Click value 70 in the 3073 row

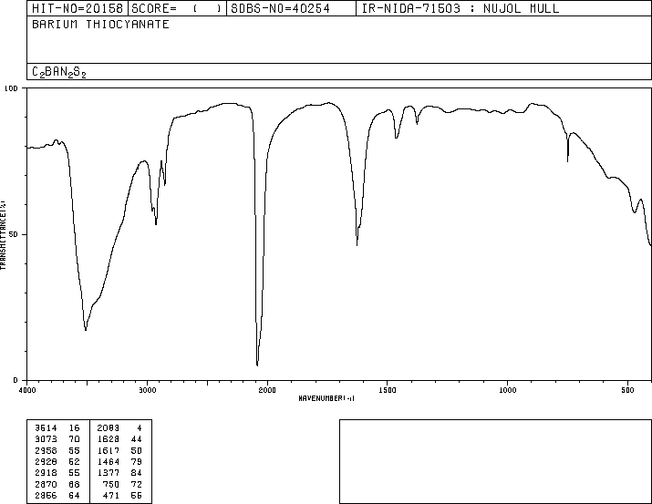click(x=74, y=439)
